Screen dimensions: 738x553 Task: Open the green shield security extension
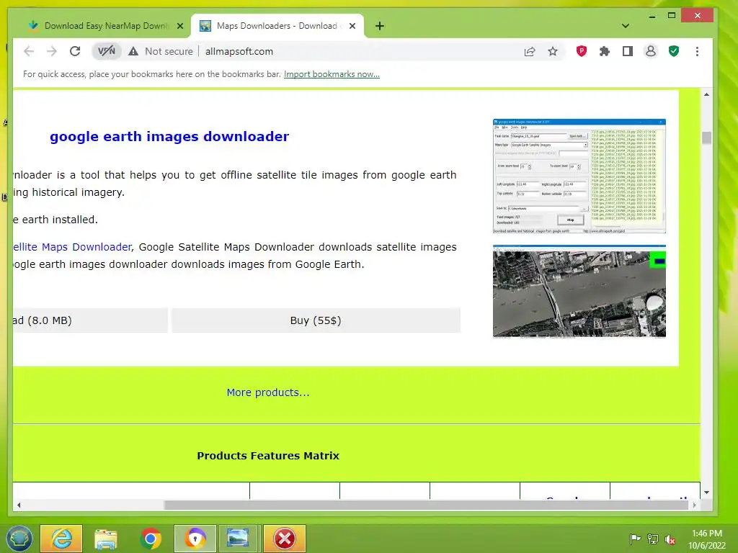coord(674,51)
